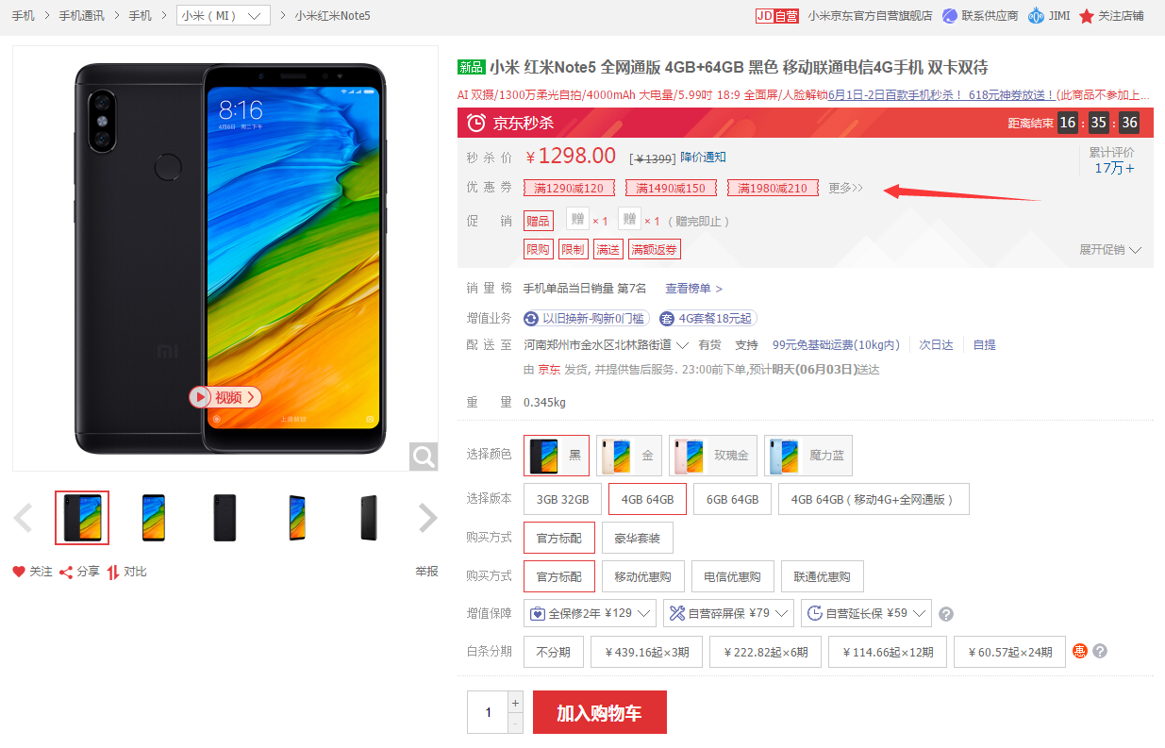
Task: Click the heart 关注 icon below gallery
Action: 19,572
